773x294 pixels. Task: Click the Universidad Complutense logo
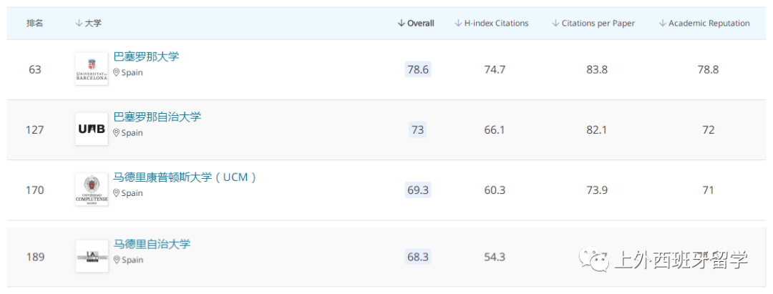click(x=92, y=190)
